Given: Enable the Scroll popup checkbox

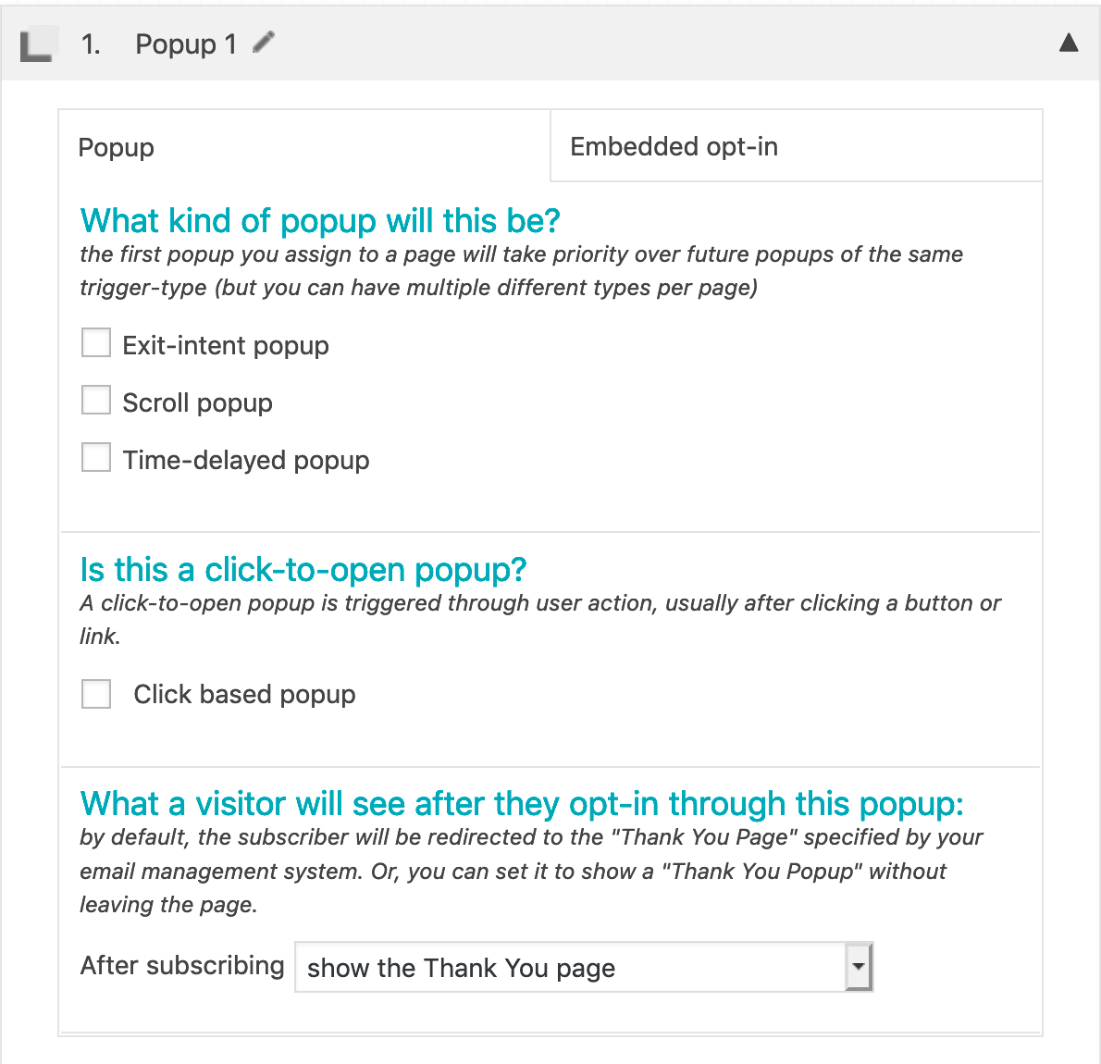Looking at the screenshot, I should tap(96, 400).
